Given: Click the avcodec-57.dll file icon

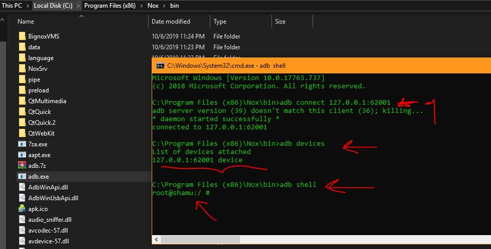Looking at the screenshot, I should coord(22,230).
